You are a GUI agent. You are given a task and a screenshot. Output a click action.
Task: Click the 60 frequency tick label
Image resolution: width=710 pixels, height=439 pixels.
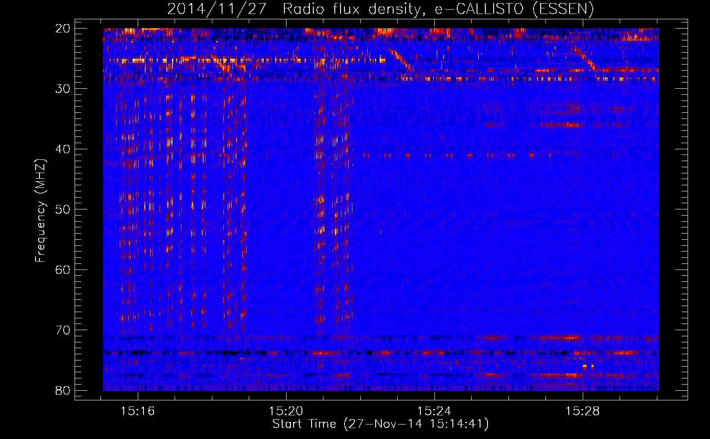point(63,270)
